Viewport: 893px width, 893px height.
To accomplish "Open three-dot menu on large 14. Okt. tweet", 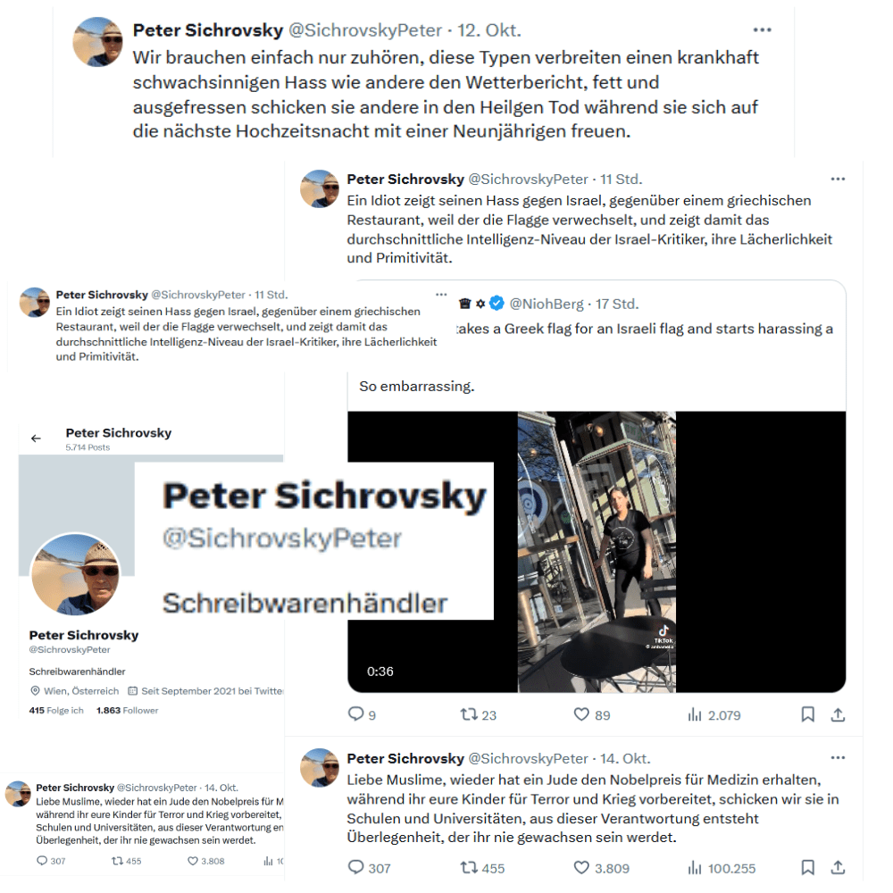I will tap(838, 757).
